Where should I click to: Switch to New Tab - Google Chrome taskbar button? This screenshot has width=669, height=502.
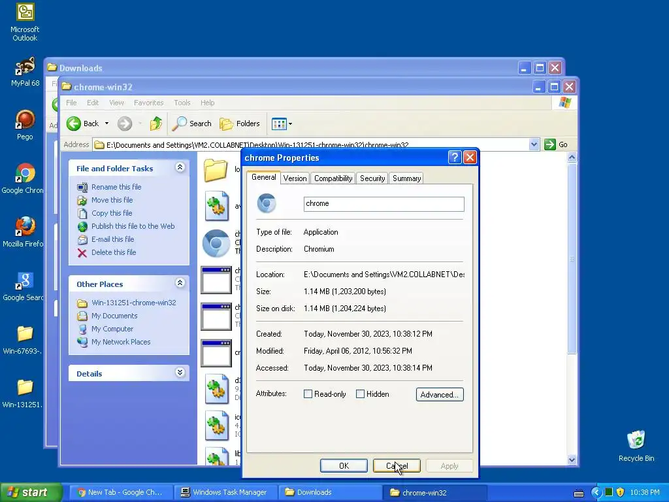(x=120, y=493)
